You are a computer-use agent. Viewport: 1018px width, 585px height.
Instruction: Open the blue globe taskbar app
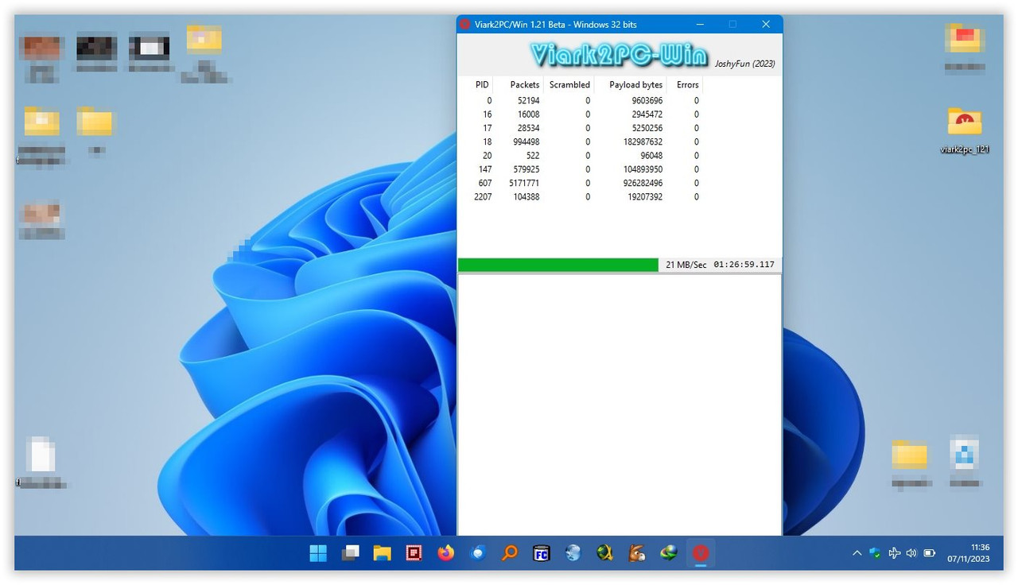click(573, 553)
